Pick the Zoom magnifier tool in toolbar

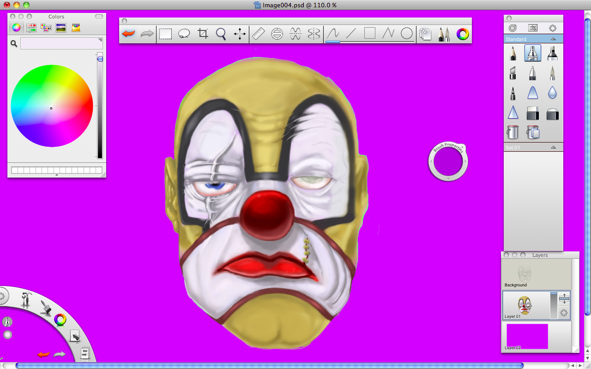click(x=221, y=34)
